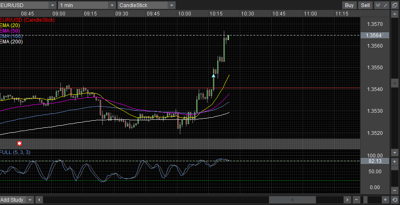The width and height of the screenshot is (400, 205).
Task: Click the vertical price scrollbar thumb
Action: tap(395, 83)
